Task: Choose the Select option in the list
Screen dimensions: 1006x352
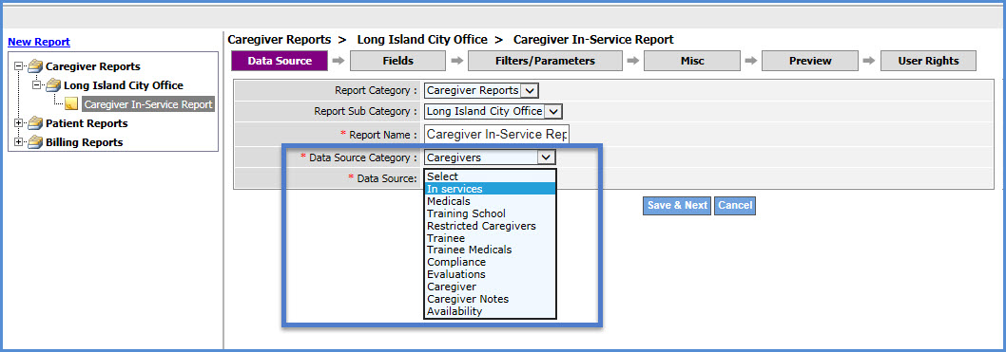Action: [491, 176]
